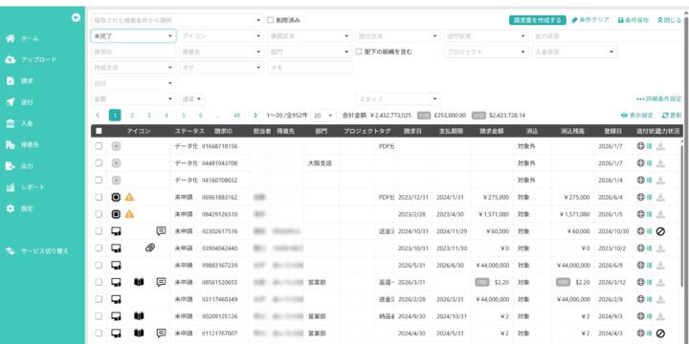Click the 条件クリア link
Screen dimensions: 689x344
pos(590,20)
